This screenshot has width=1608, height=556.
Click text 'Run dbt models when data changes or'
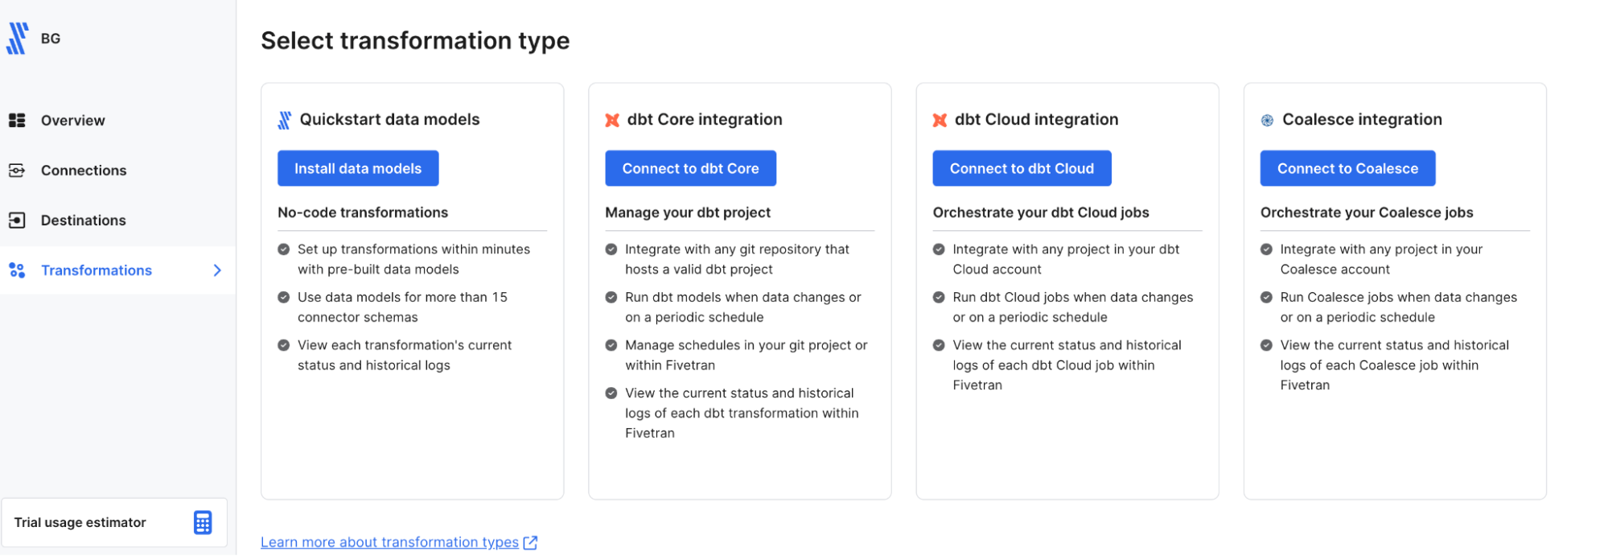(742, 297)
